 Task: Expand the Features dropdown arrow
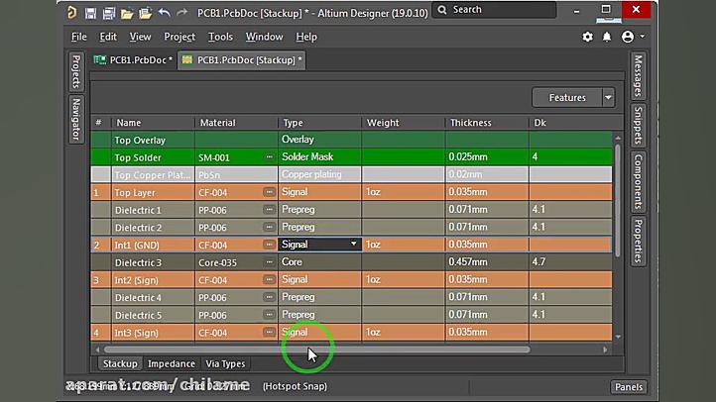click(x=607, y=98)
